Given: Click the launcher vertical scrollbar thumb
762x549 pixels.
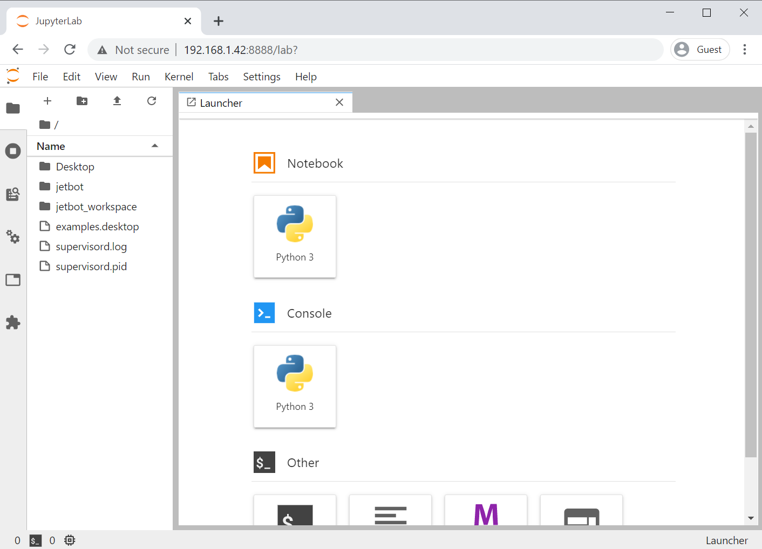Looking at the screenshot, I should point(751,294).
